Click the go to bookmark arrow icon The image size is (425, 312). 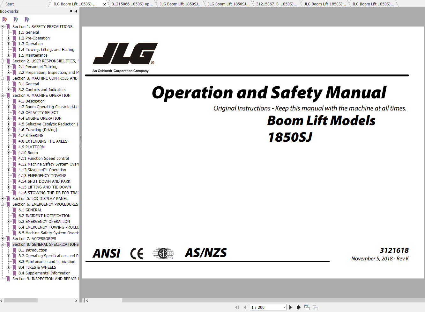pyautogui.click(x=27, y=19)
